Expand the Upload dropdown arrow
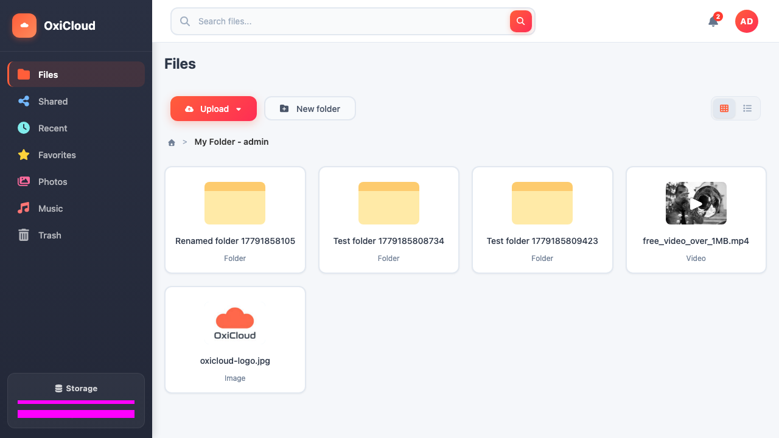 tap(239, 109)
